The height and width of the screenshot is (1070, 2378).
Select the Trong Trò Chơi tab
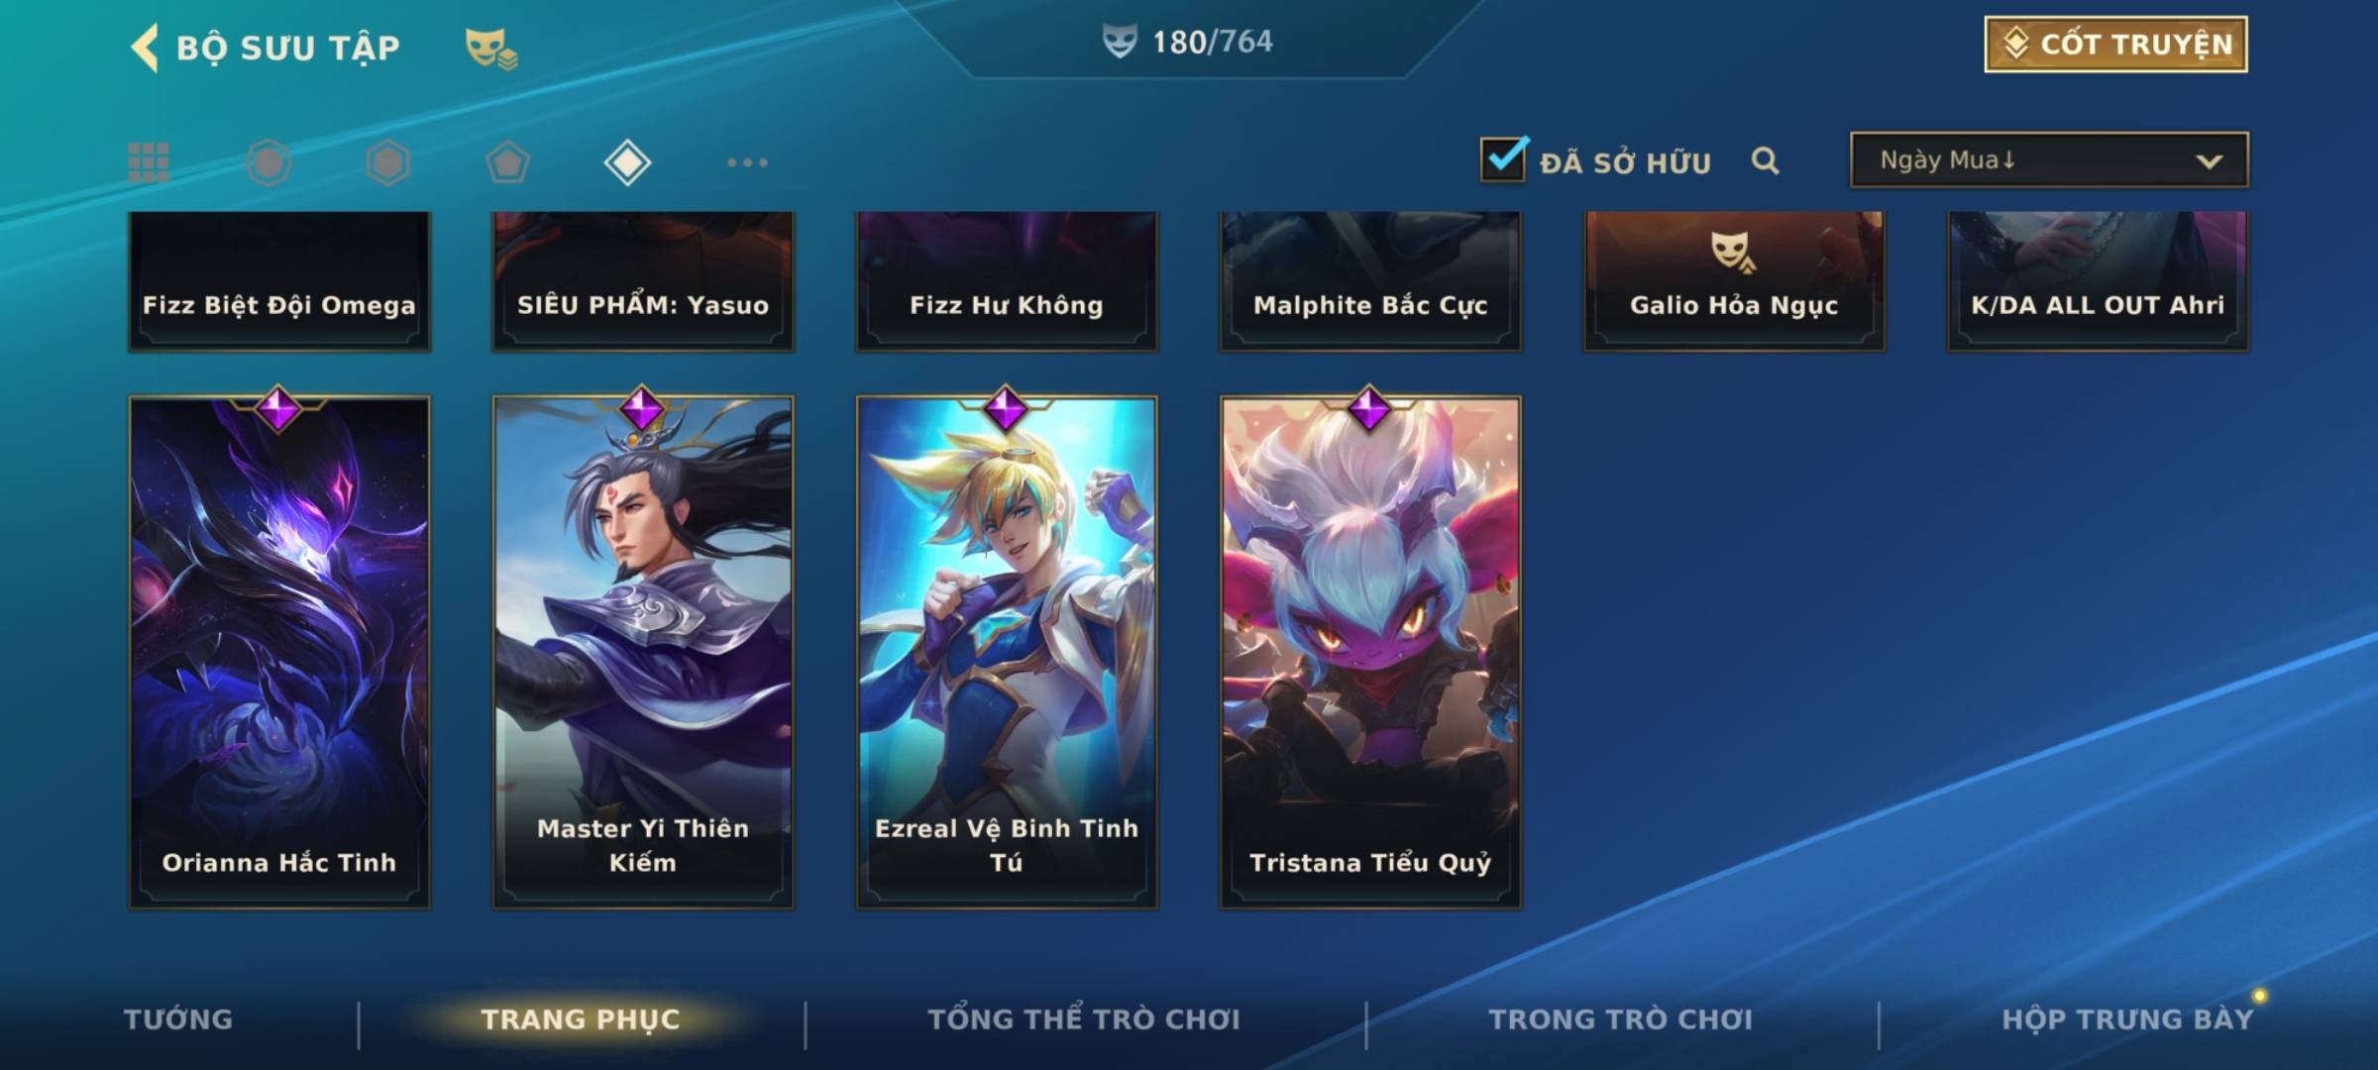click(1621, 1019)
